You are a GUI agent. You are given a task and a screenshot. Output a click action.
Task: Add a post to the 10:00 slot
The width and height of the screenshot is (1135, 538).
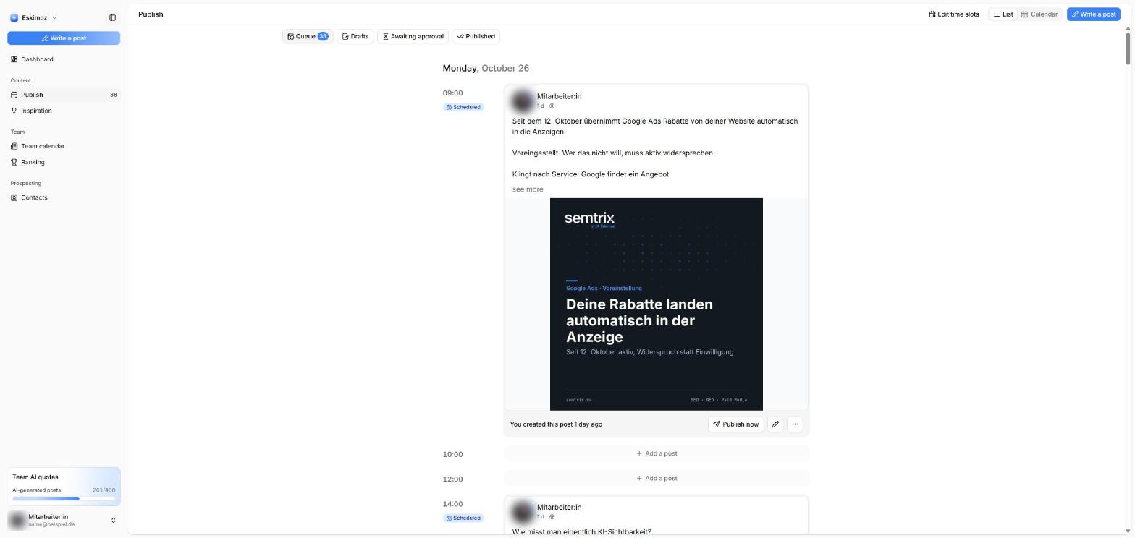tap(657, 453)
